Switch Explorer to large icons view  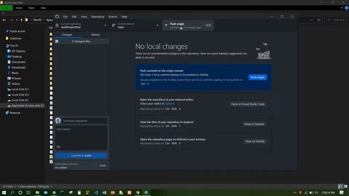(x=345, y=186)
